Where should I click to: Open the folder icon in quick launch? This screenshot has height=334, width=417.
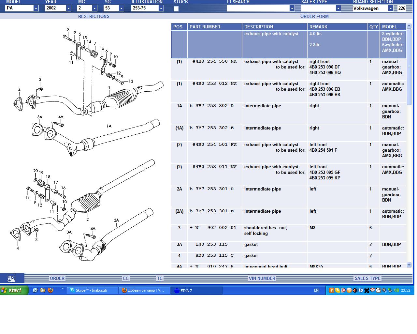click(x=43, y=290)
